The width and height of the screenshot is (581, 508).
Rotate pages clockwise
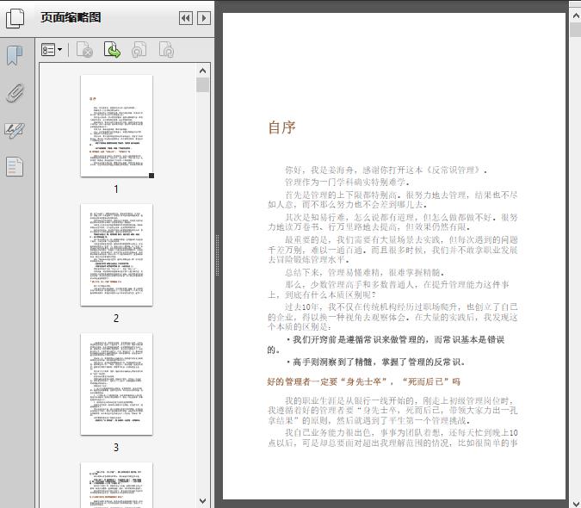click(166, 51)
